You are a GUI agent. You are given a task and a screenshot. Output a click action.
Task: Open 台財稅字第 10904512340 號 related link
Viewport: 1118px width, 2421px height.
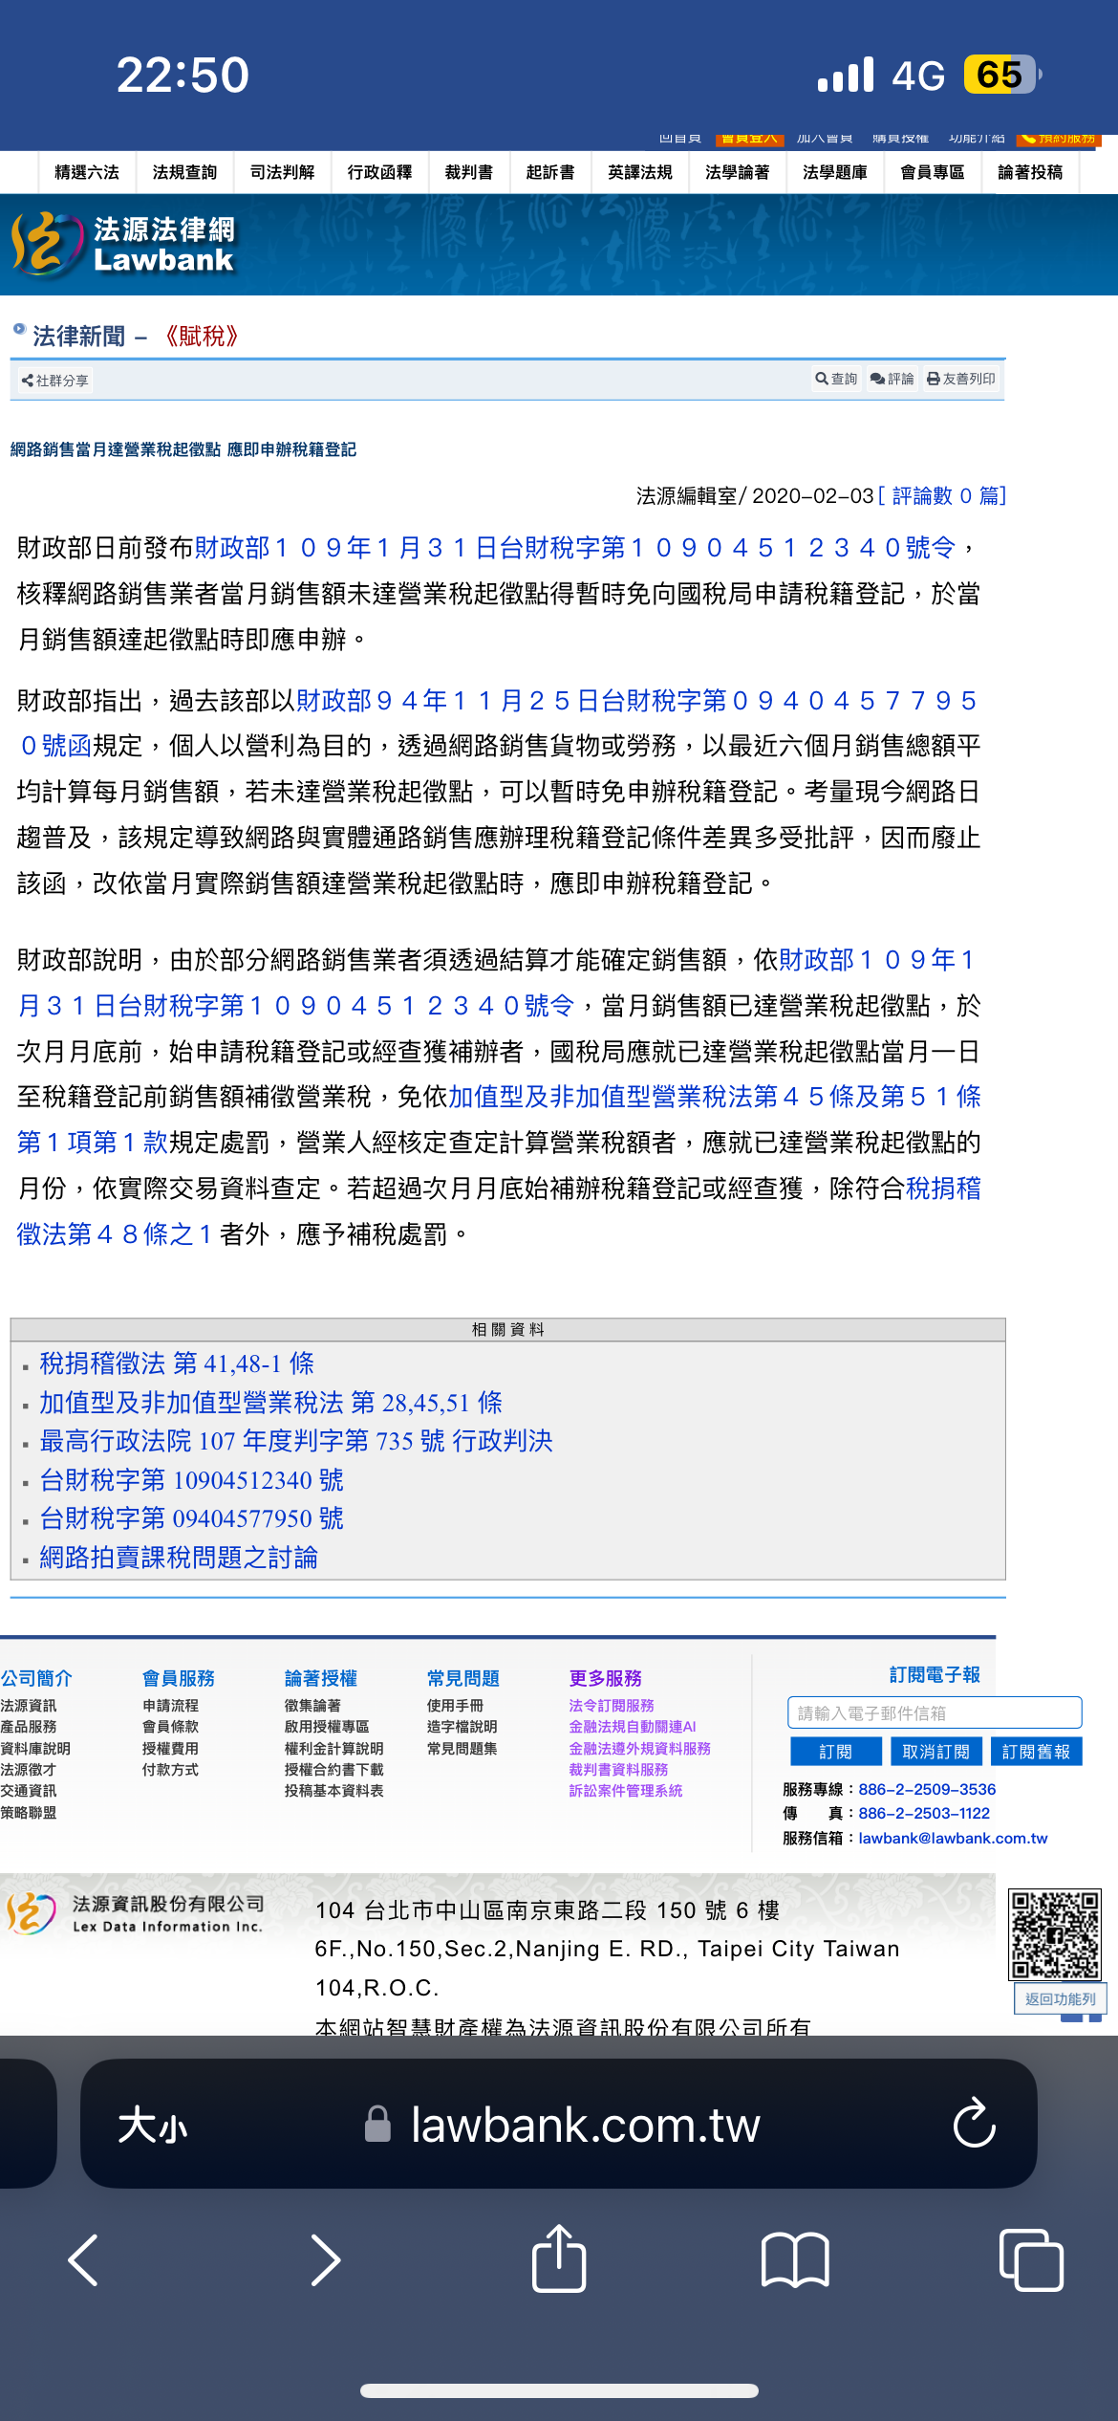coord(191,1480)
